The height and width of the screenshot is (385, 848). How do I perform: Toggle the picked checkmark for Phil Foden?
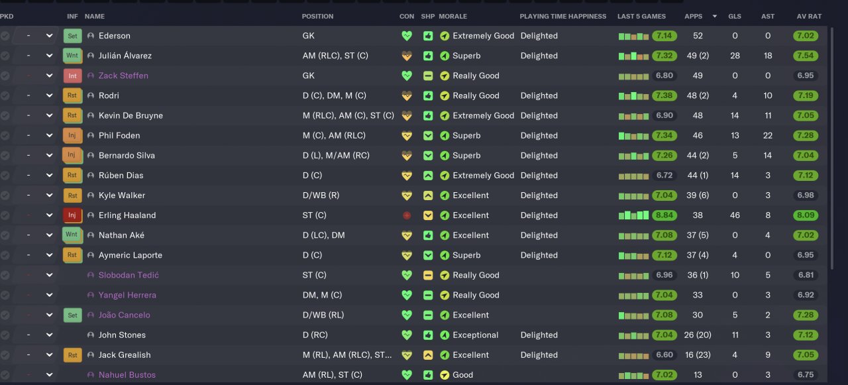coord(5,136)
